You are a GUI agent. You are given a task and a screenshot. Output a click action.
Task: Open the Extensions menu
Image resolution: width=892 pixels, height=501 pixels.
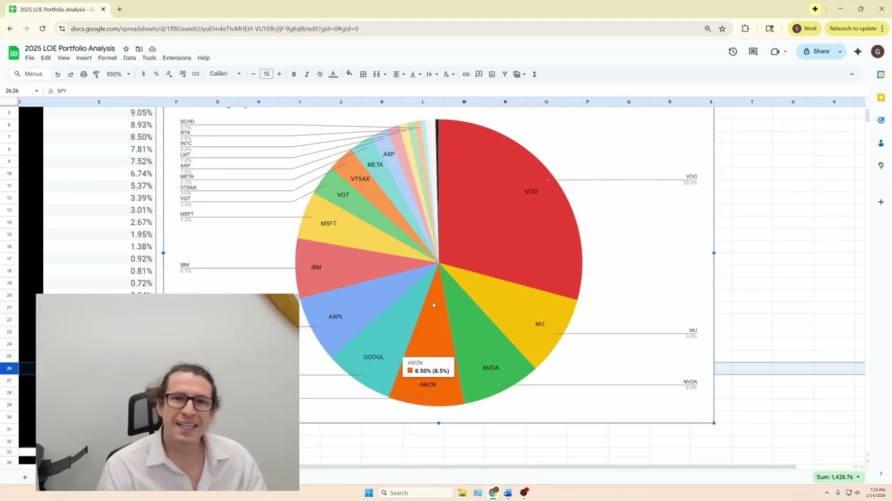pos(177,58)
